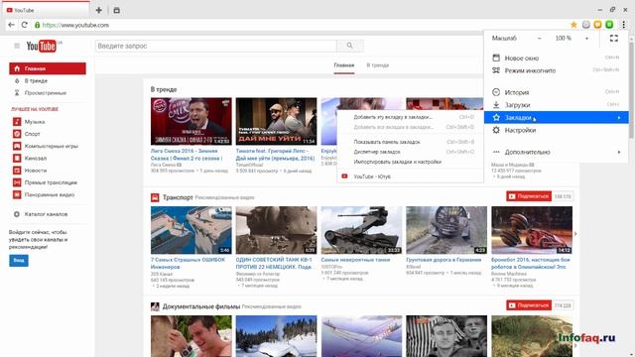The width and height of the screenshot is (635, 357).
Task: Click the Новости sidebar icon
Action: [17, 170]
